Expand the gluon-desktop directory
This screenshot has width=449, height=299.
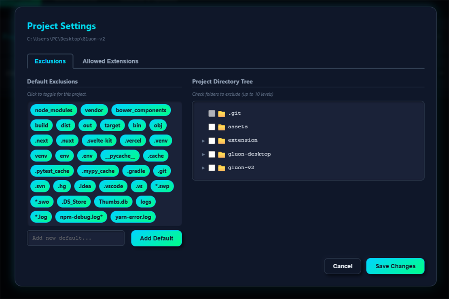click(203, 154)
